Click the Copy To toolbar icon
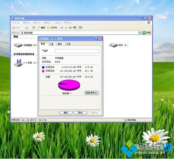The height and width of the screenshot is (159, 174). [x=66, y=28]
